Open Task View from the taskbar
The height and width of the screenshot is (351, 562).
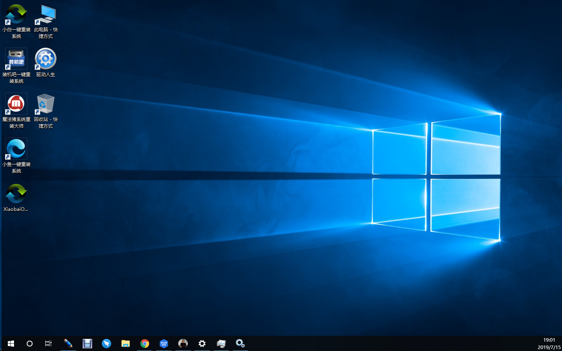point(48,344)
